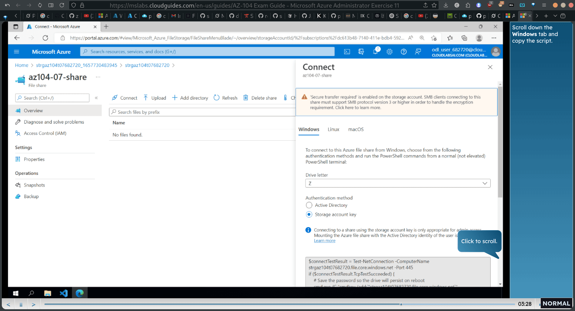Switch to the macOS tab

(x=356, y=129)
